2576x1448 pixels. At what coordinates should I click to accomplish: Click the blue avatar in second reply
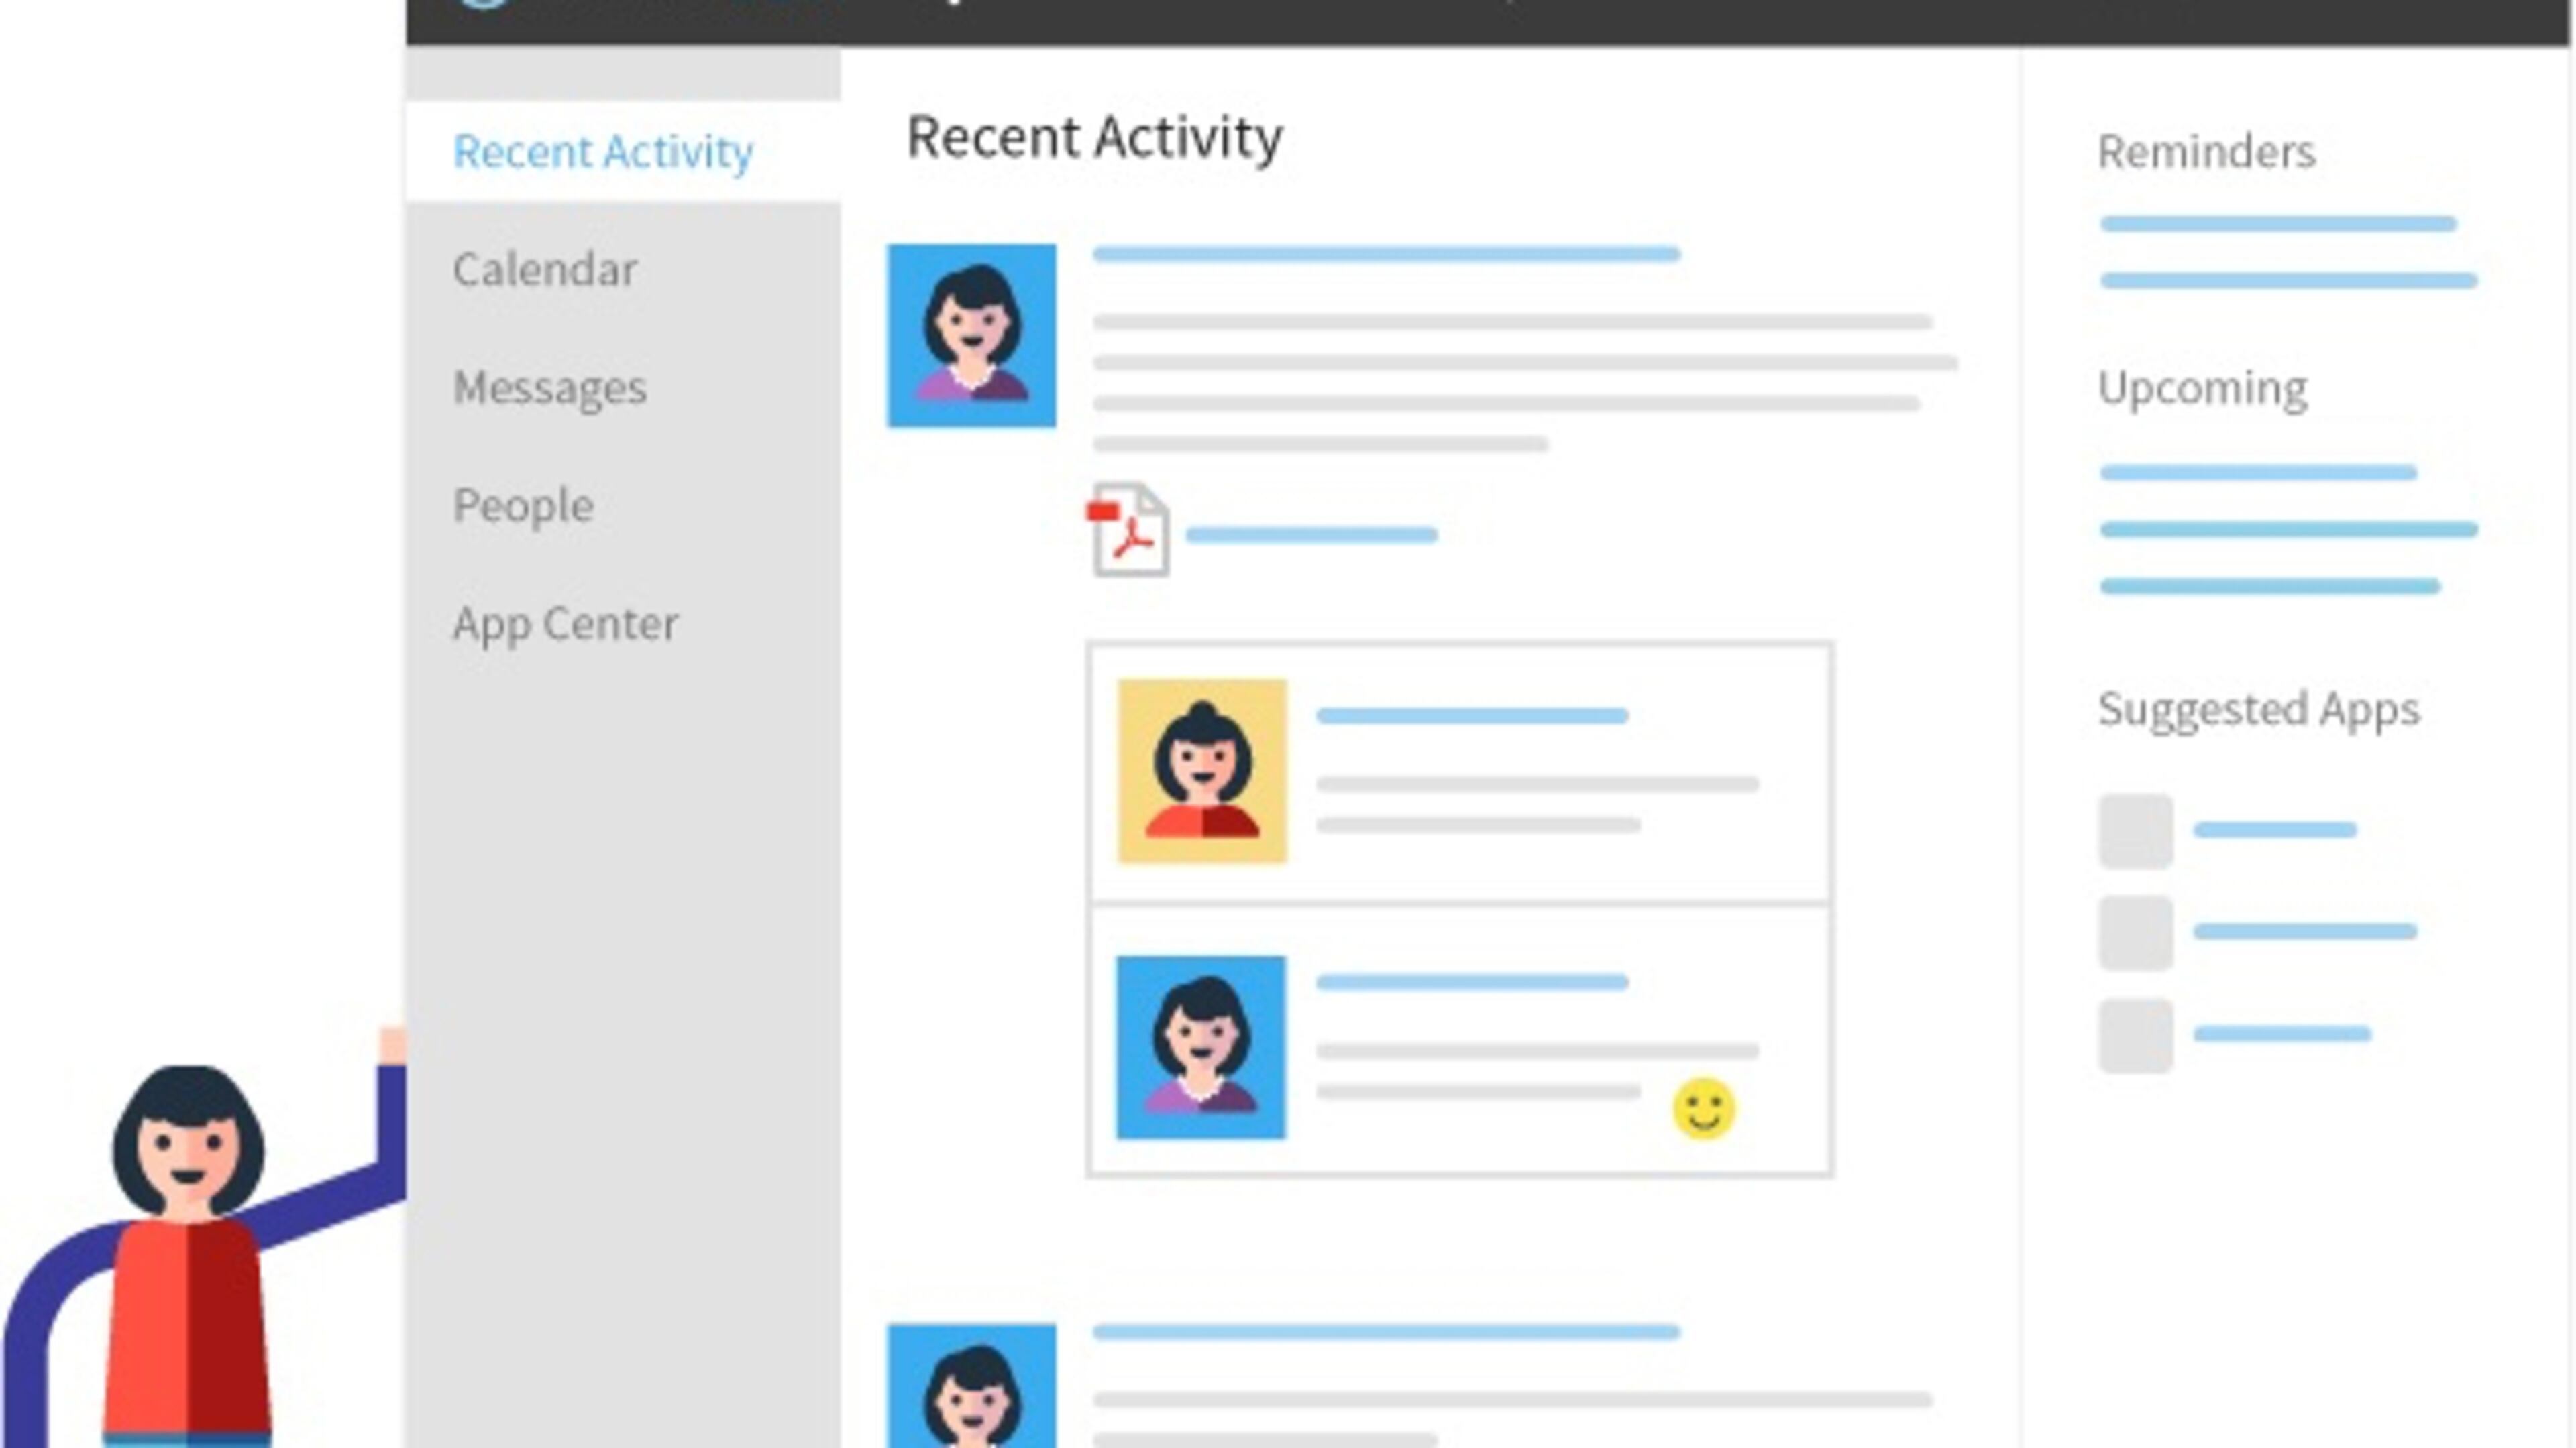point(1201,1046)
